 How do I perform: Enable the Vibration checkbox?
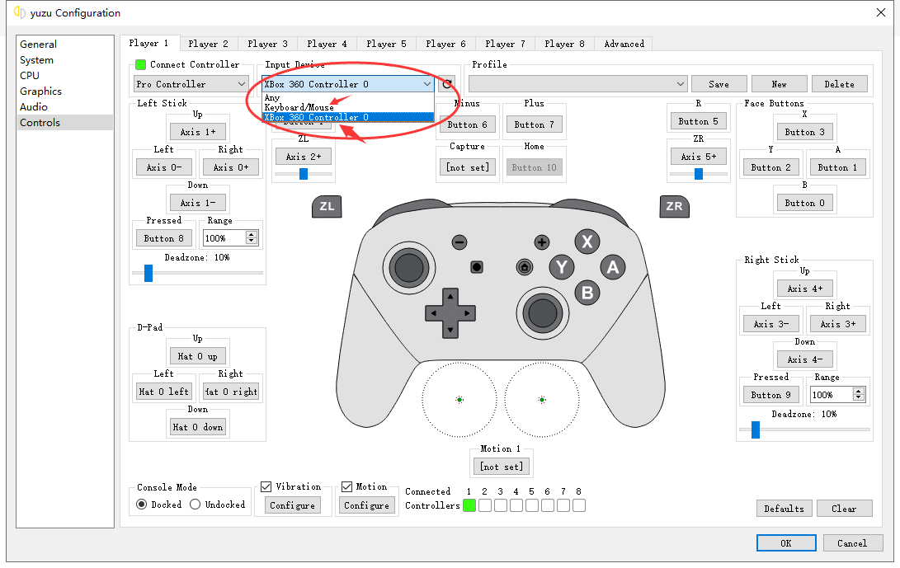(x=266, y=486)
